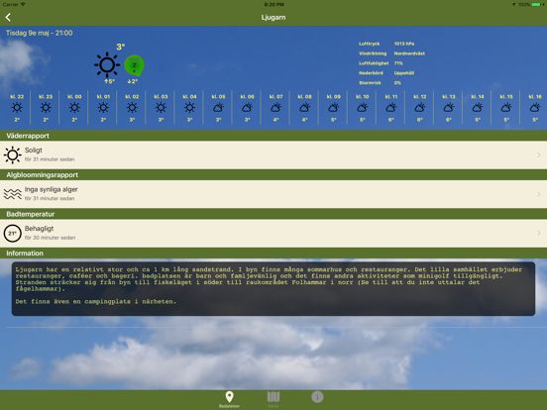Open the info tab icon
The width and height of the screenshot is (547, 410).
317,397
